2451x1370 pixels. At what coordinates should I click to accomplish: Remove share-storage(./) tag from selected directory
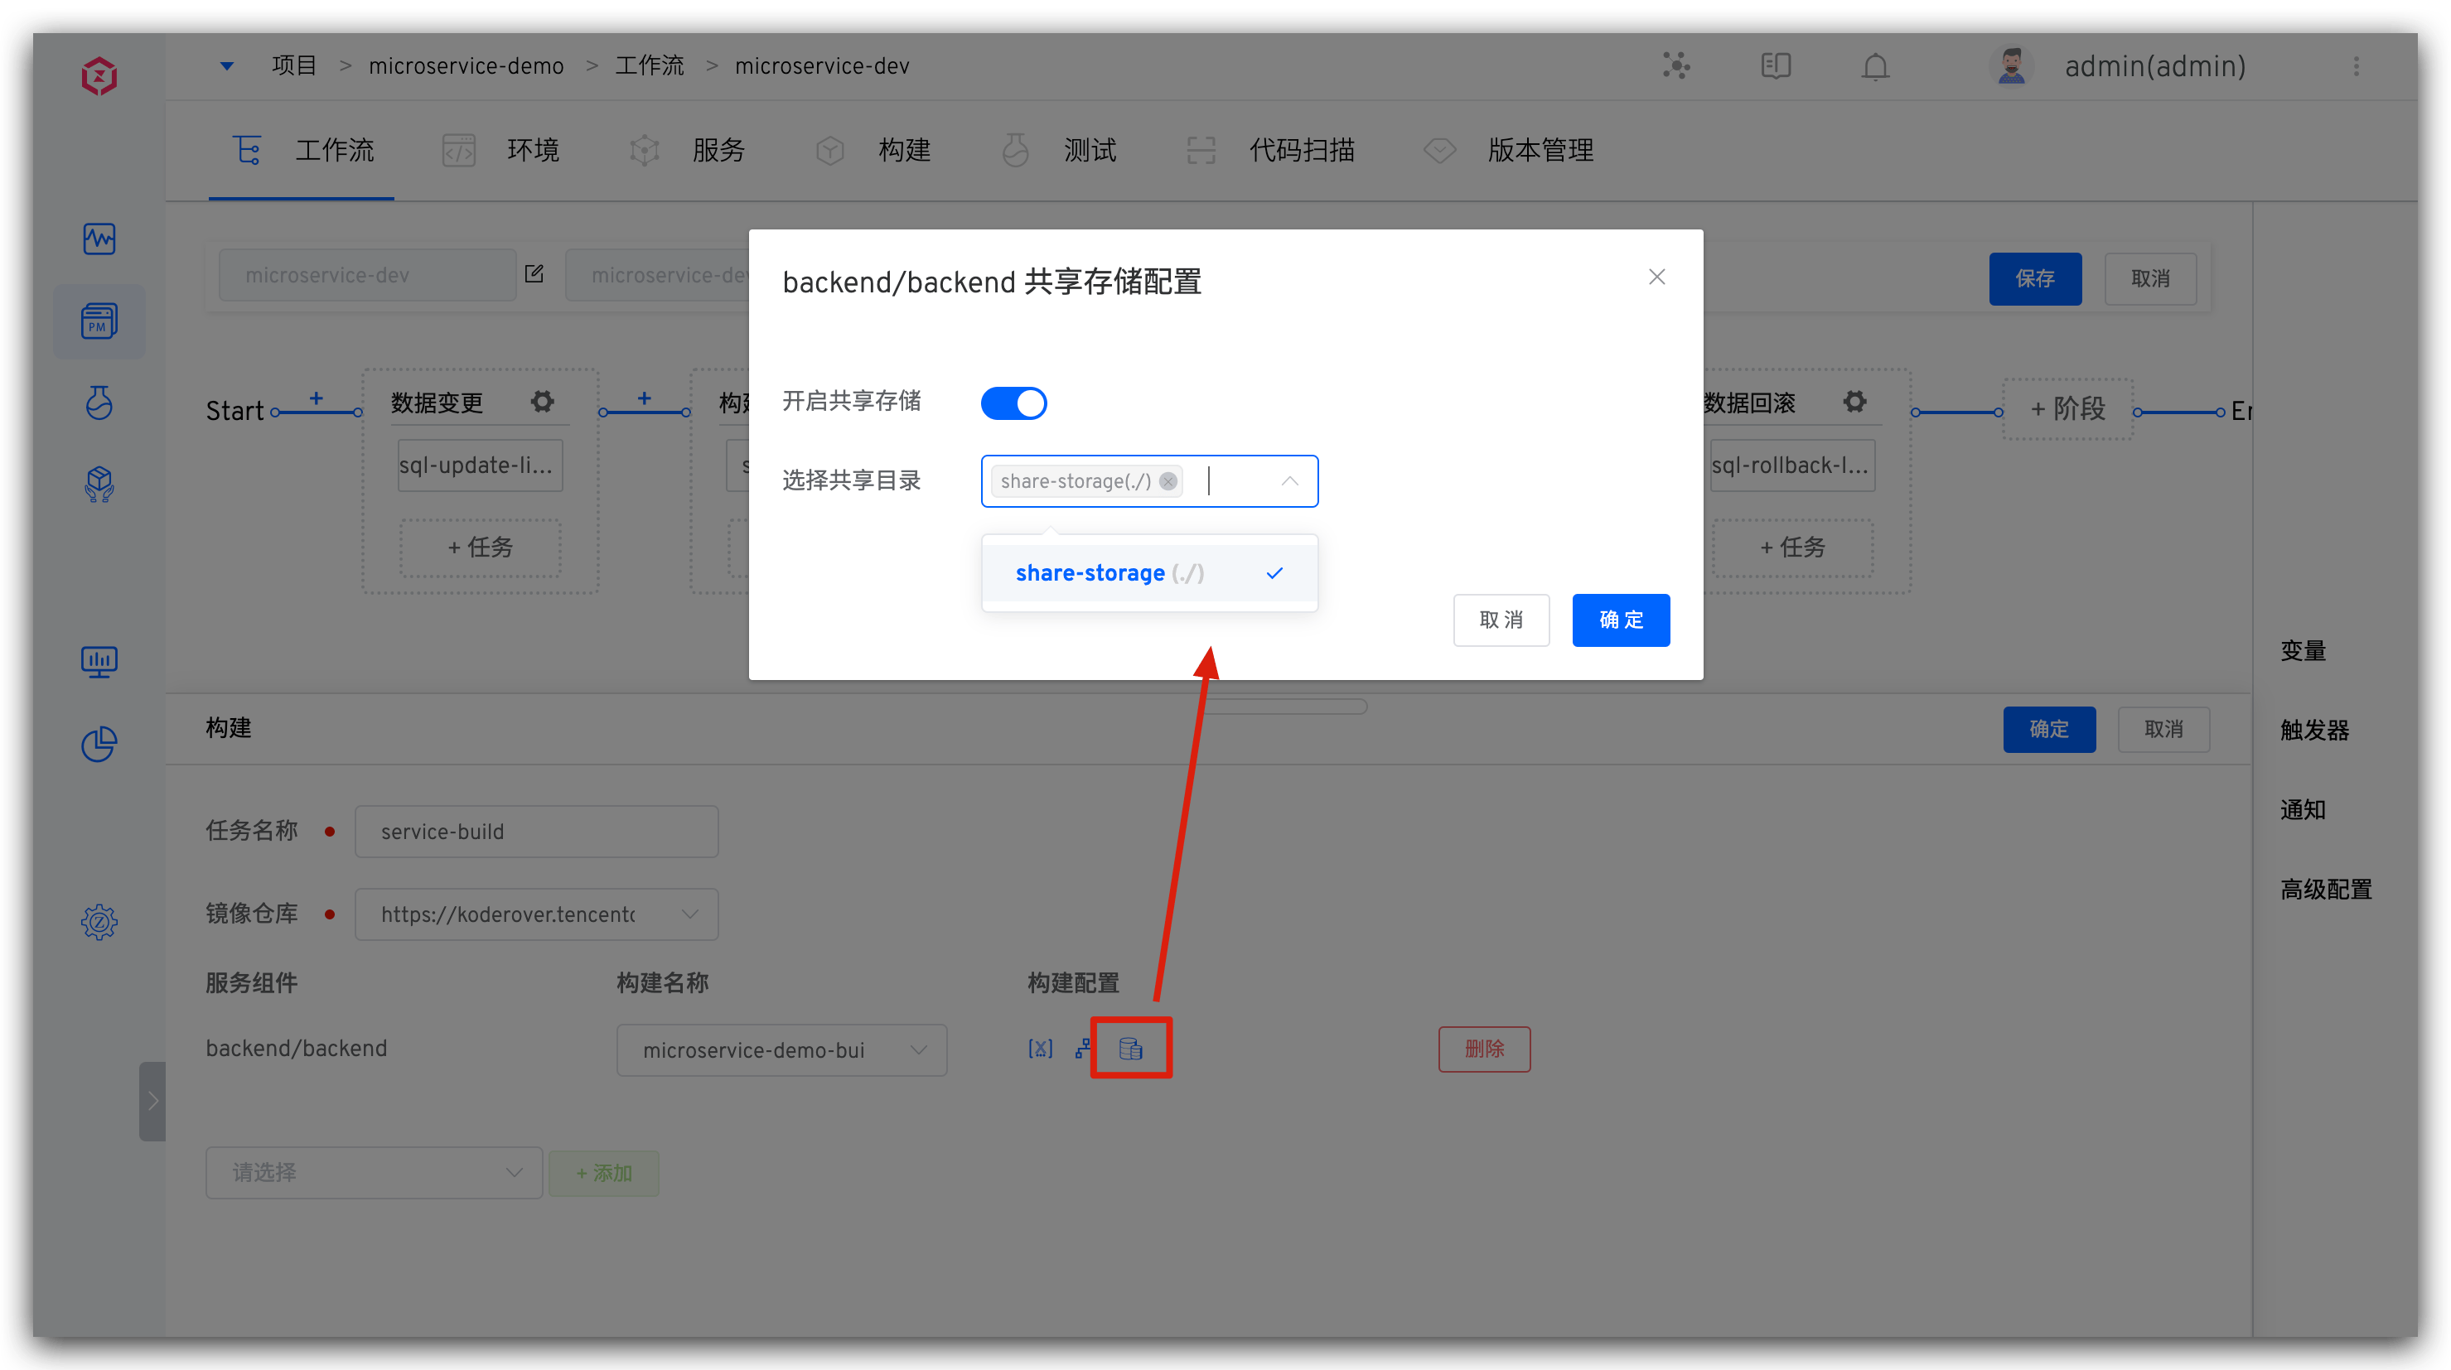tap(1168, 481)
